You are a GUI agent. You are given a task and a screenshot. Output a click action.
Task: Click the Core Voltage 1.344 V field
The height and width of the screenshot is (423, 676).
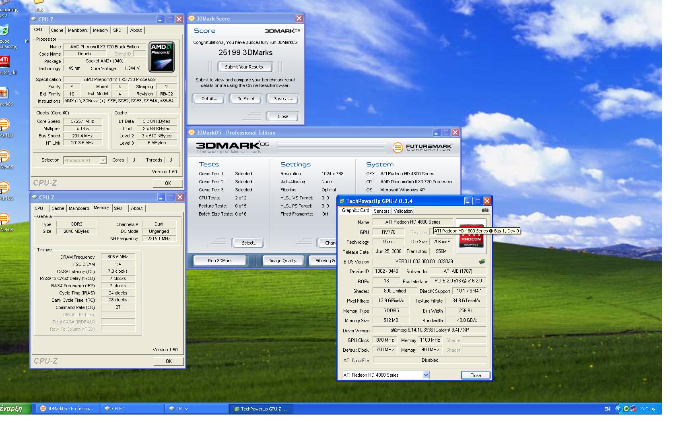[x=132, y=68]
